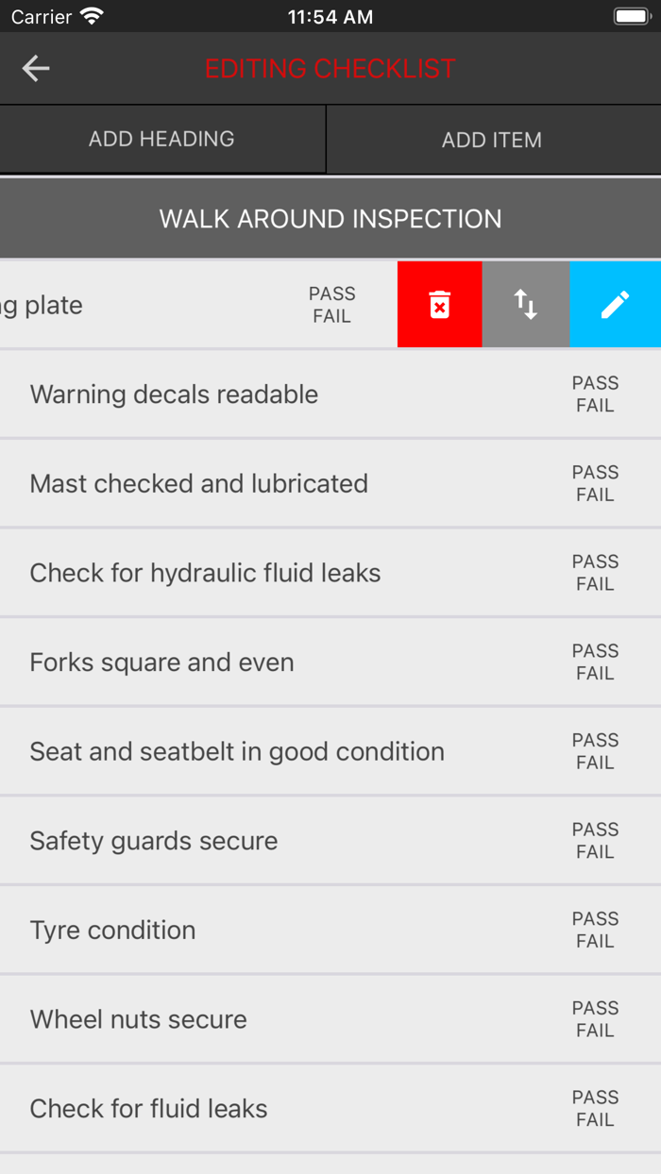Tap the Editing Checklist title
Image resolution: width=661 pixels, height=1174 pixels.
330,68
